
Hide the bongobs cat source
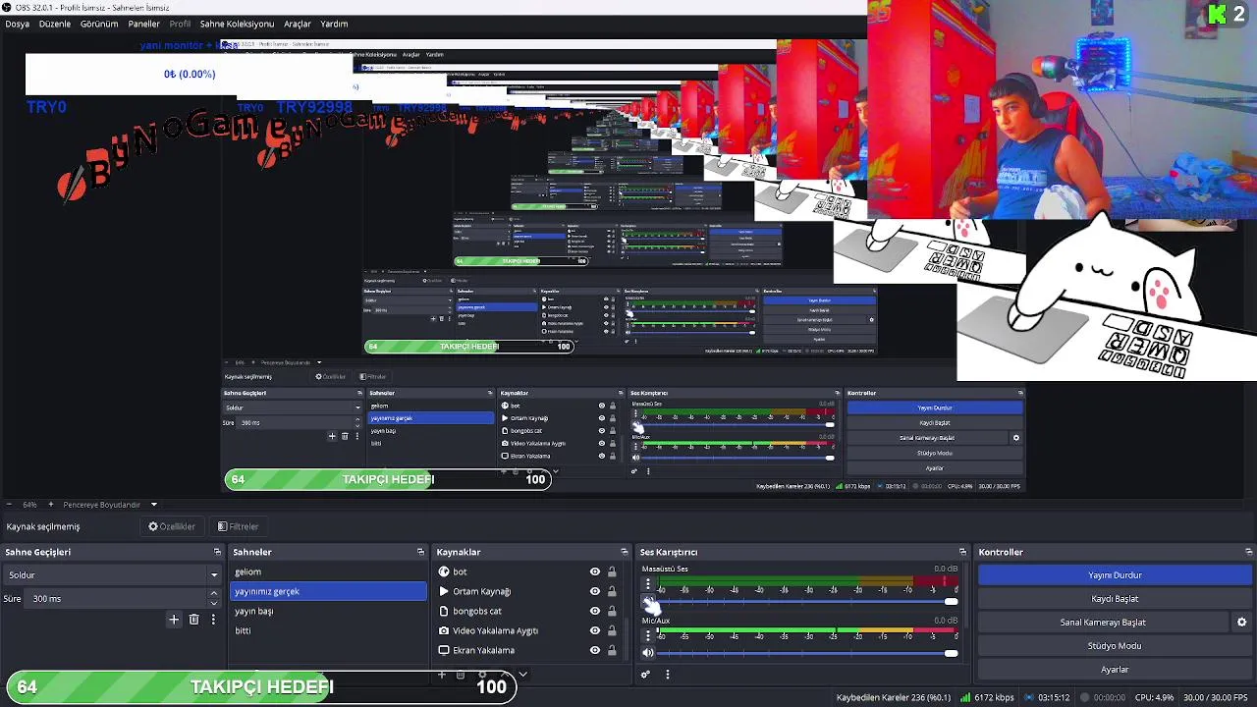click(594, 611)
